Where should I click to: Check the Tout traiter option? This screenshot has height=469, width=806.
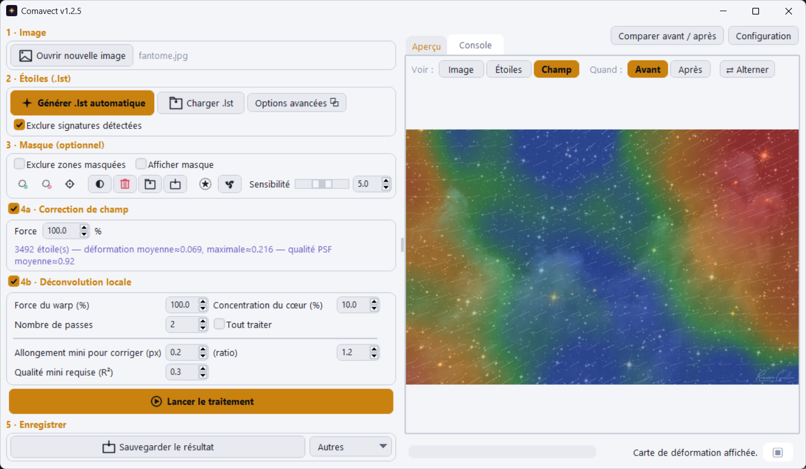pyautogui.click(x=219, y=324)
